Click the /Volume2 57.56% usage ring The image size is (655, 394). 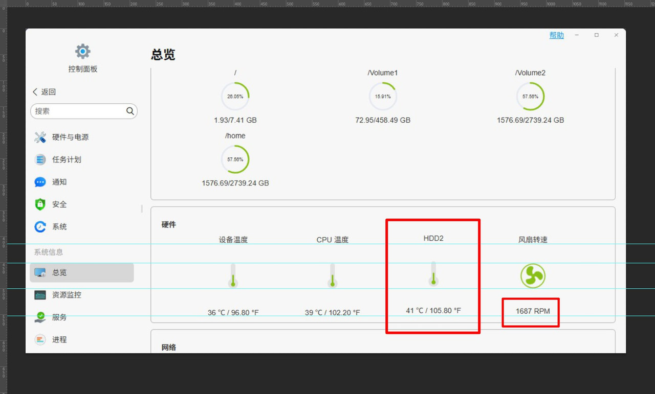530,97
